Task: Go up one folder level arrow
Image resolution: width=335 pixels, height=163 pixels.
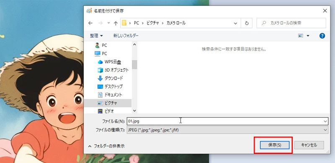Action: click(x=116, y=23)
